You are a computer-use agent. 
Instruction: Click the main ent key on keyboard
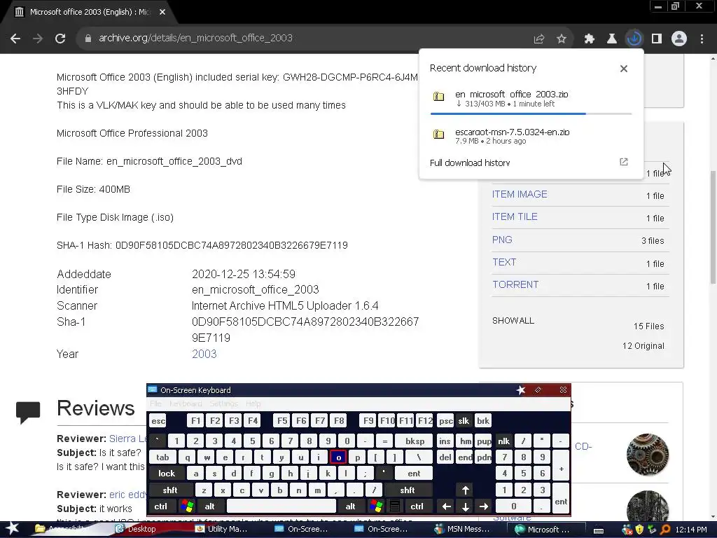coord(414,474)
